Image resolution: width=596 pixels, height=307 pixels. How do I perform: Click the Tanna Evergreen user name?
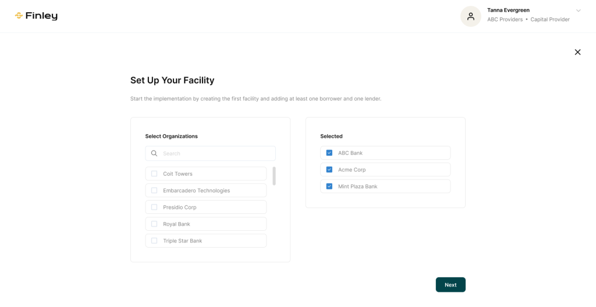pos(508,10)
